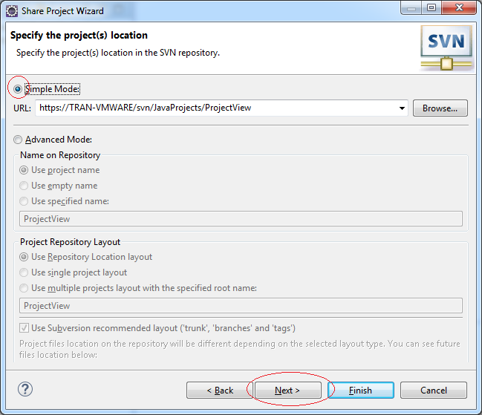482x415 pixels.
Task: Select the Simple Mode radio button
Action: click(x=18, y=89)
